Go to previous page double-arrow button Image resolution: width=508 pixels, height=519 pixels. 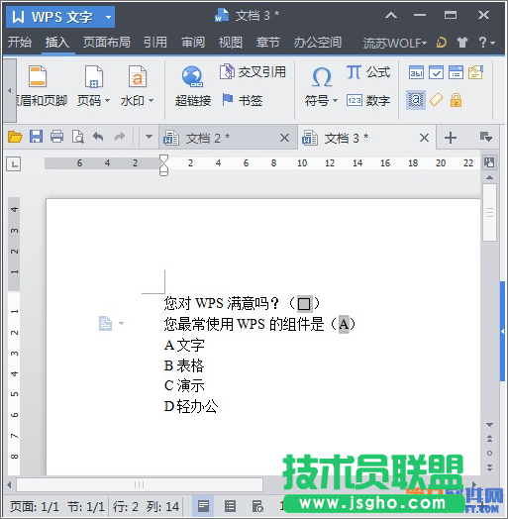pyautogui.click(x=490, y=439)
